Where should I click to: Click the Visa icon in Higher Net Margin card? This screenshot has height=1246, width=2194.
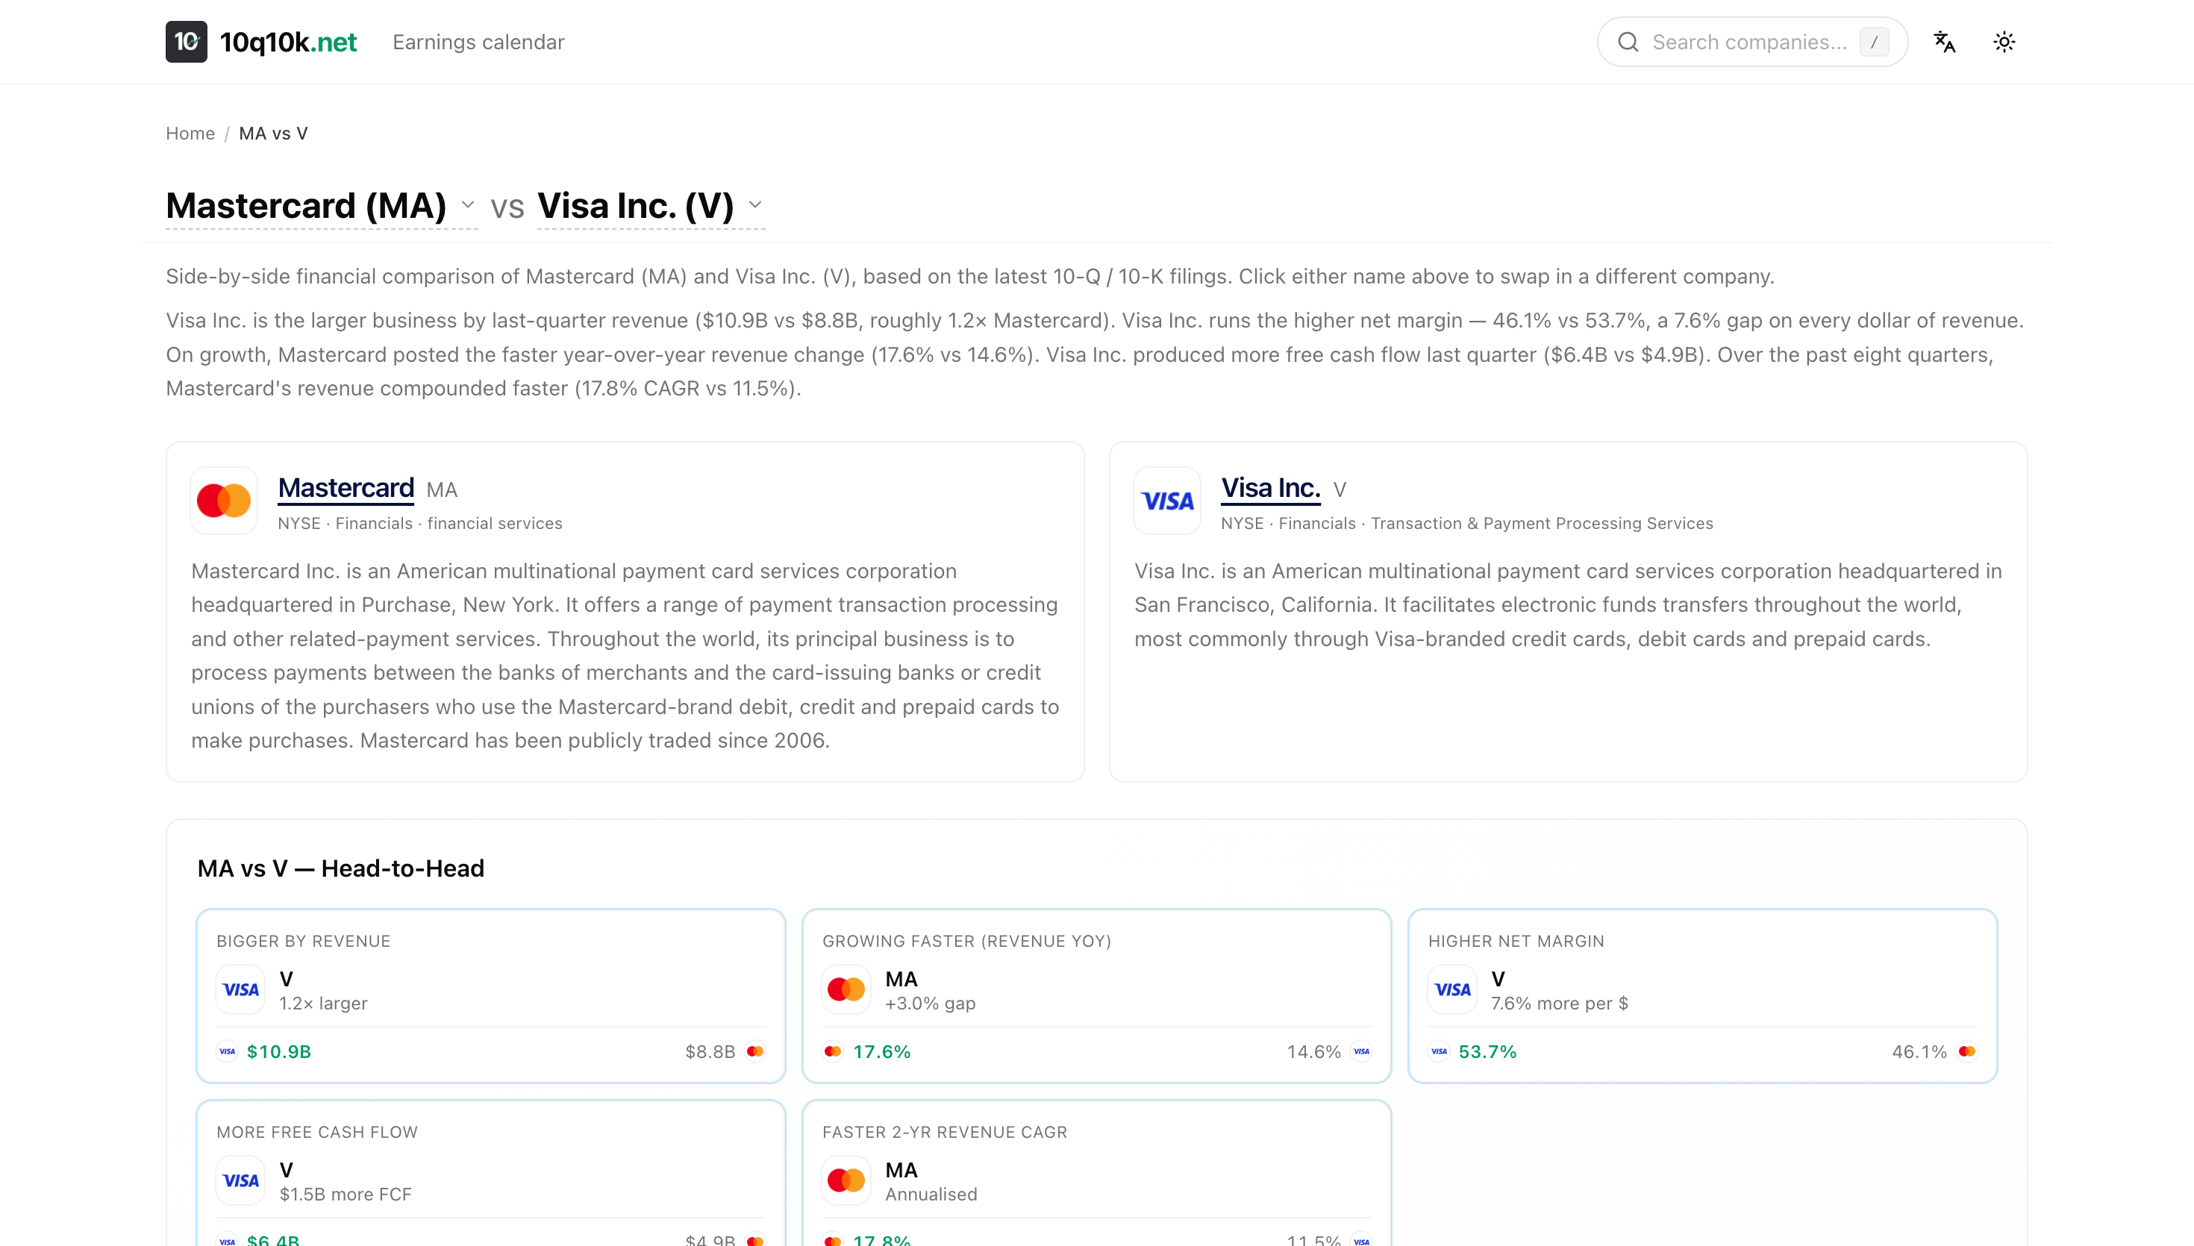click(1452, 989)
